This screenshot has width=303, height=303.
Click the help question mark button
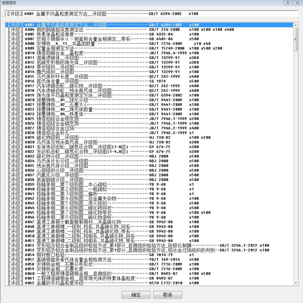point(288,3)
